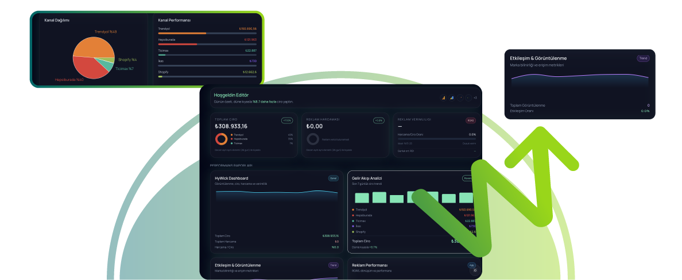Click the percentage badge on Toplam Ciro card
Screen dimensions: 682x280
click(287, 120)
